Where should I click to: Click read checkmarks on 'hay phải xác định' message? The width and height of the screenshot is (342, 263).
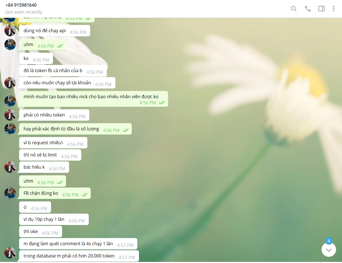pyautogui.click(x=125, y=130)
